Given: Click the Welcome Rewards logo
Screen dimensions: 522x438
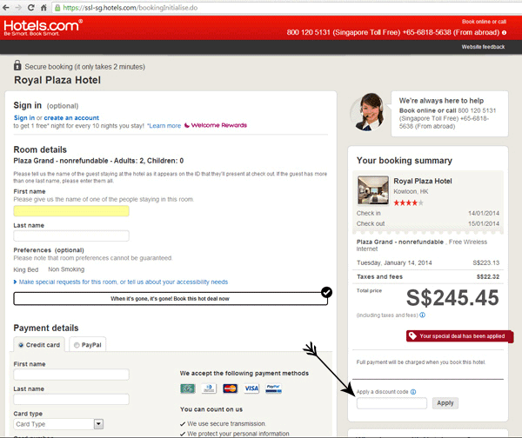Looking at the screenshot, I should coord(216,125).
